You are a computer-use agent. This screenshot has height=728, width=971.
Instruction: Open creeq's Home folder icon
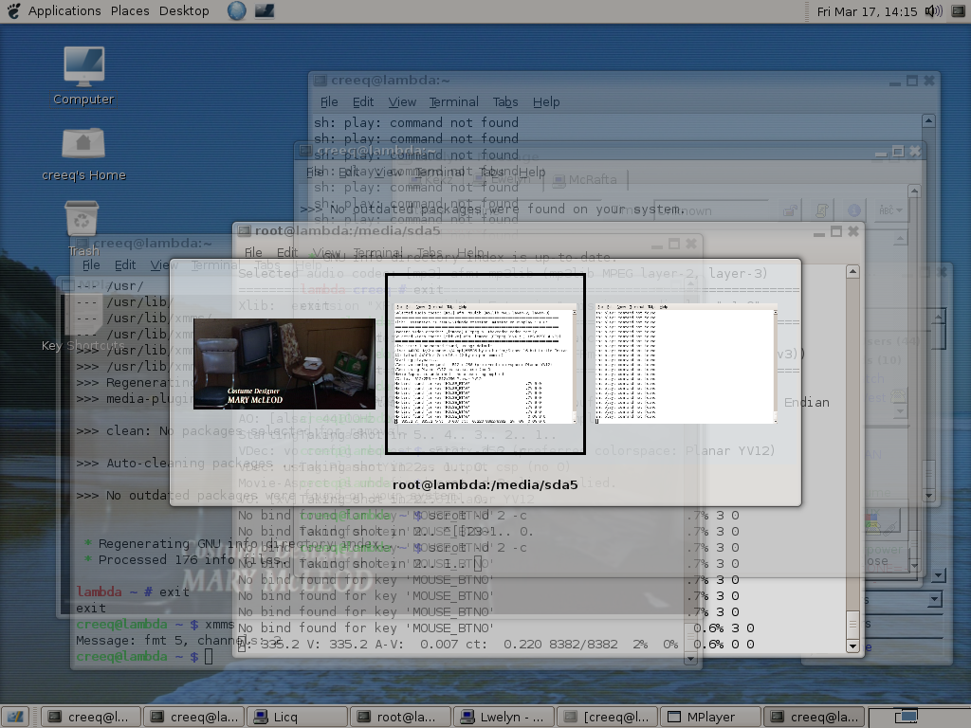click(x=83, y=155)
